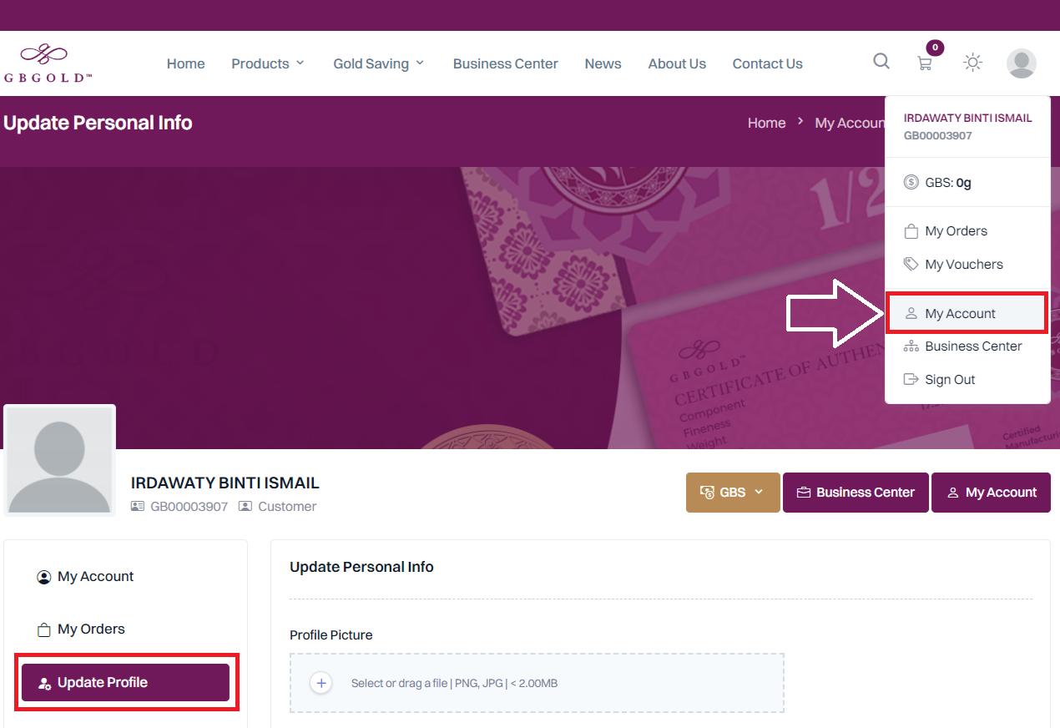The height and width of the screenshot is (728, 1060).
Task: Open the search magnifier icon
Action: 881,61
